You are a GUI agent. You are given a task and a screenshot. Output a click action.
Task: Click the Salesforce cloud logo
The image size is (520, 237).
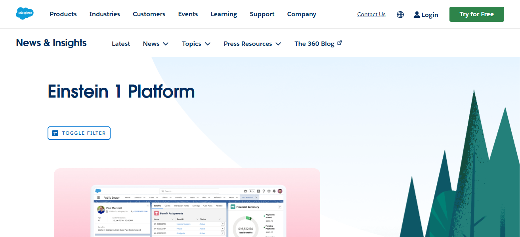tap(24, 13)
